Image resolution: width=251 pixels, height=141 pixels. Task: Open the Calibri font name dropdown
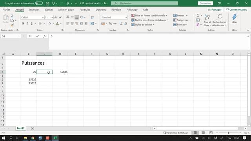(x=43, y=17)
